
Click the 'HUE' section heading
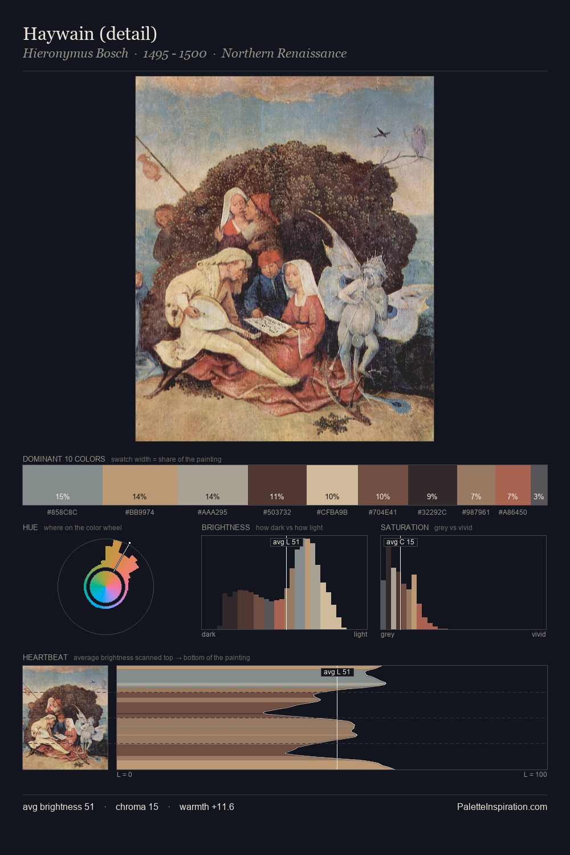pyautogui.click(x=30, y=527)
